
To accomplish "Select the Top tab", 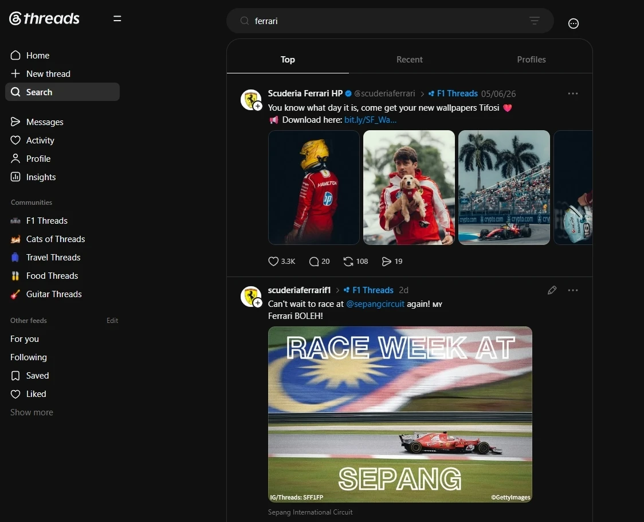I will pos(288,60).
